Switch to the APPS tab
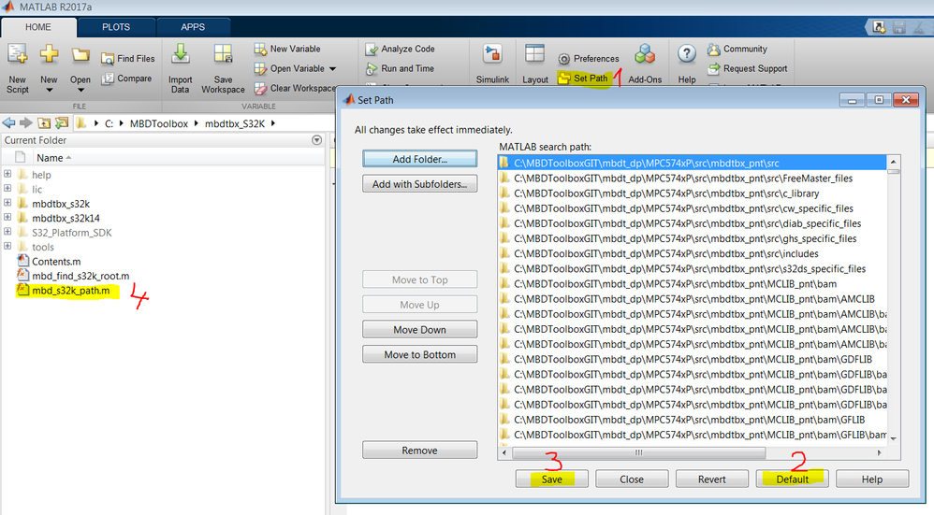The height and width of the screenshot is (515, 934). tap(193, 27)
